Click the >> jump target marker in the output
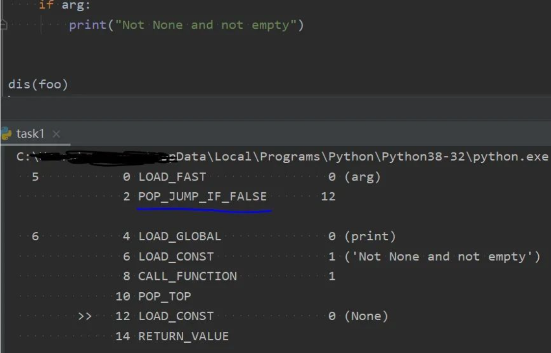Viewport: 551px width, 353px height. 84,316
